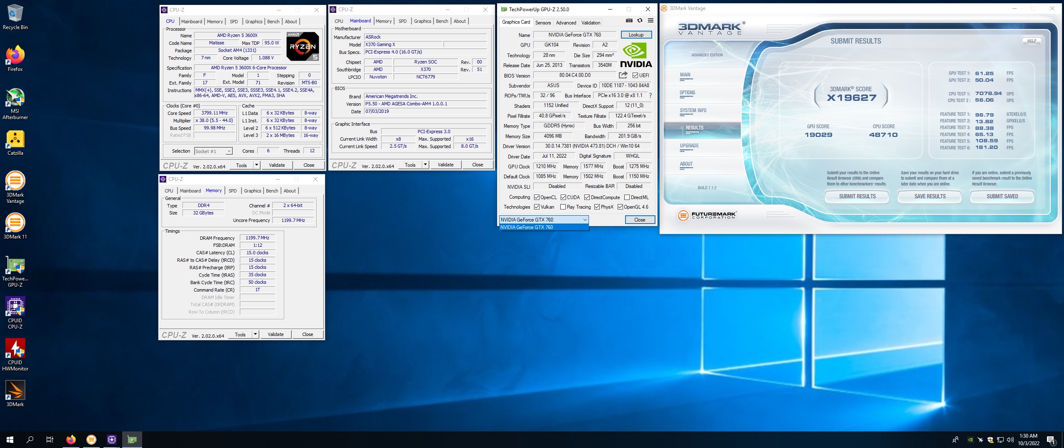This screenshot has height=448, width=1064.
Task: Click the NVIDIA logo in GPU-Z
Action: coord(636,56)
